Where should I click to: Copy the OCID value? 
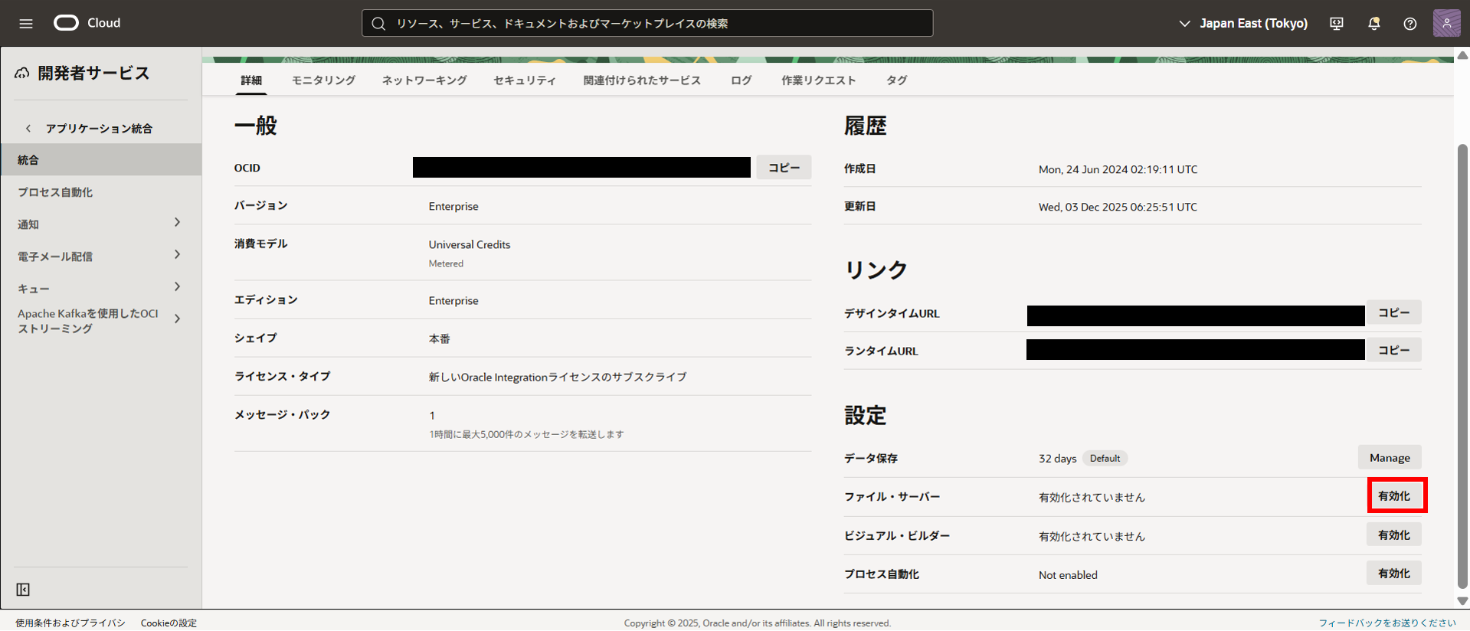pos(784,168)
